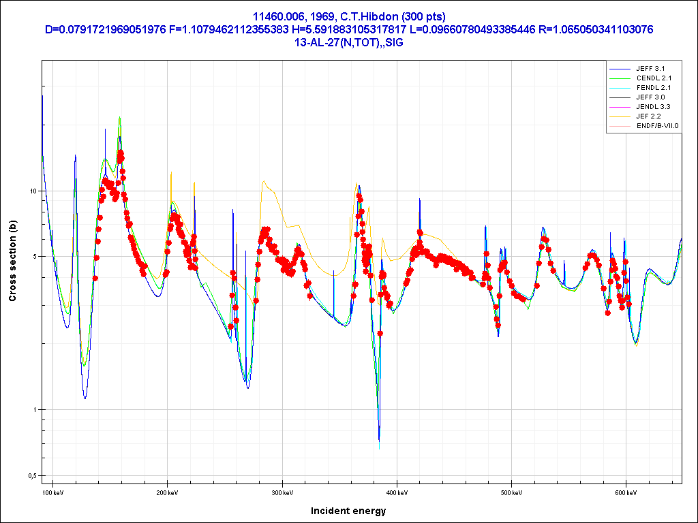
Task: Click the 100 keV x-axis tick label
Action: [53, 492]
